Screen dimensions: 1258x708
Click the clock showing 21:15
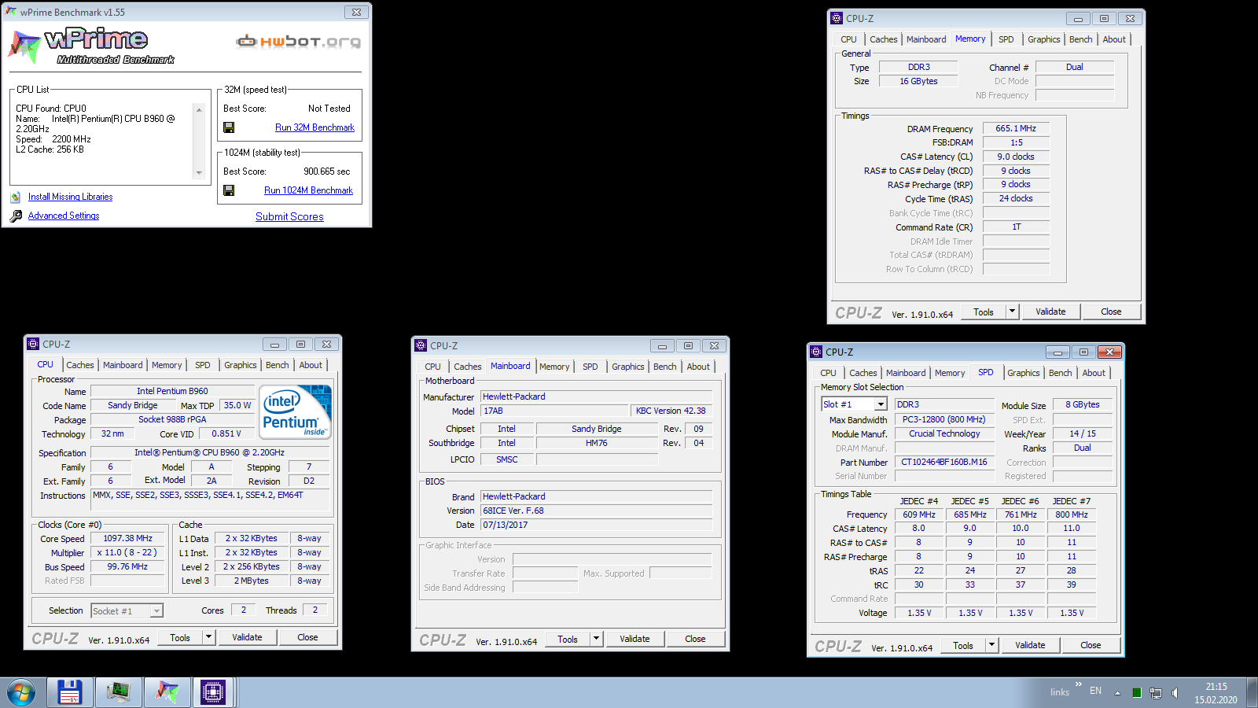[1216, 687]
